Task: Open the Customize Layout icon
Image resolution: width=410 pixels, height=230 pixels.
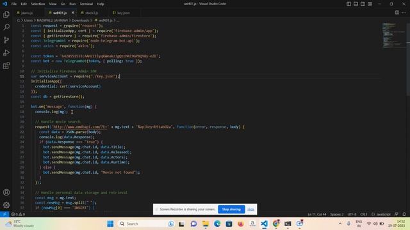Action: (370, 4)
